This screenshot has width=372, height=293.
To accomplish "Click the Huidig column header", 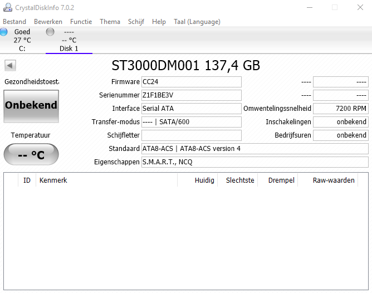I will click(197, 180).
